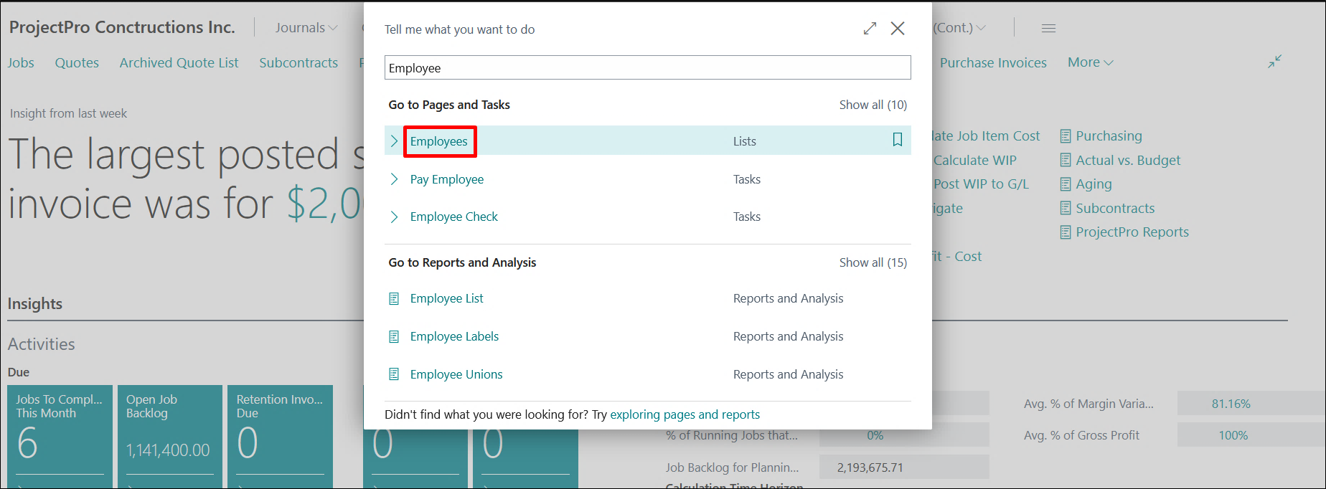Click the hamburger menu icon in header
This screenshot has height=489, width=1326.
click(1048, 29)
